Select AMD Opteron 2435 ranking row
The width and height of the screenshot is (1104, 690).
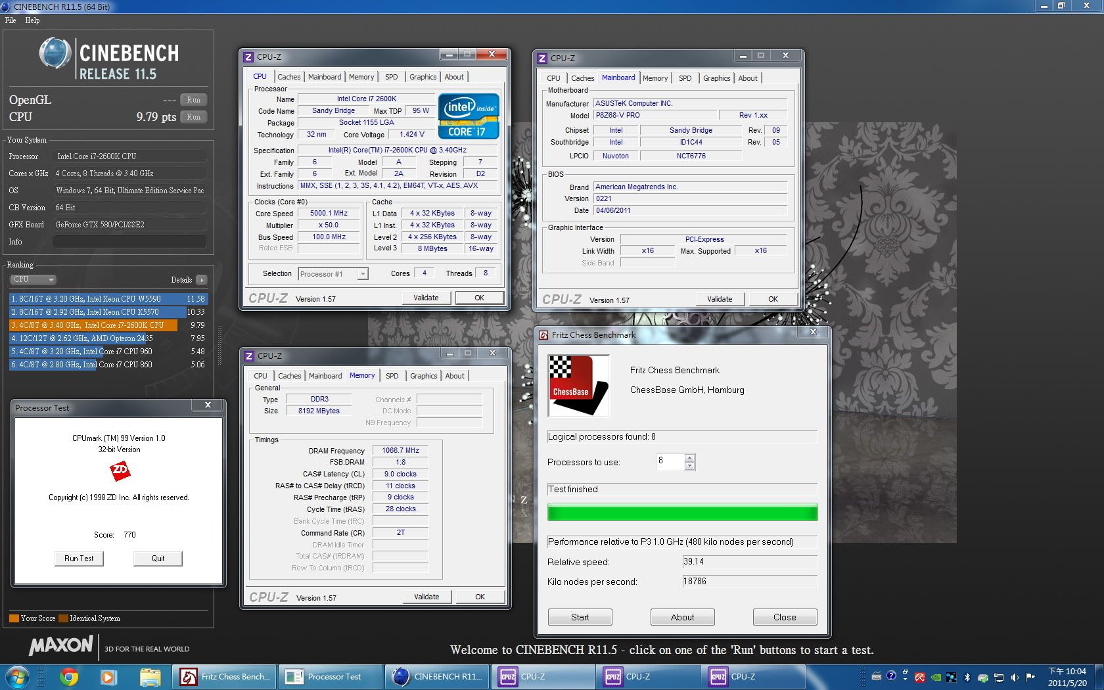click(x=108, y=338)
